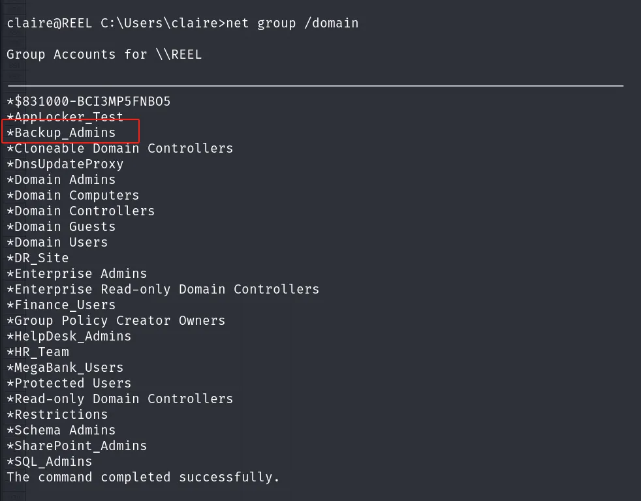Viewport: 641px width, 501px height.
Task: Select the Finance_Users group entry
Action: 61,305
